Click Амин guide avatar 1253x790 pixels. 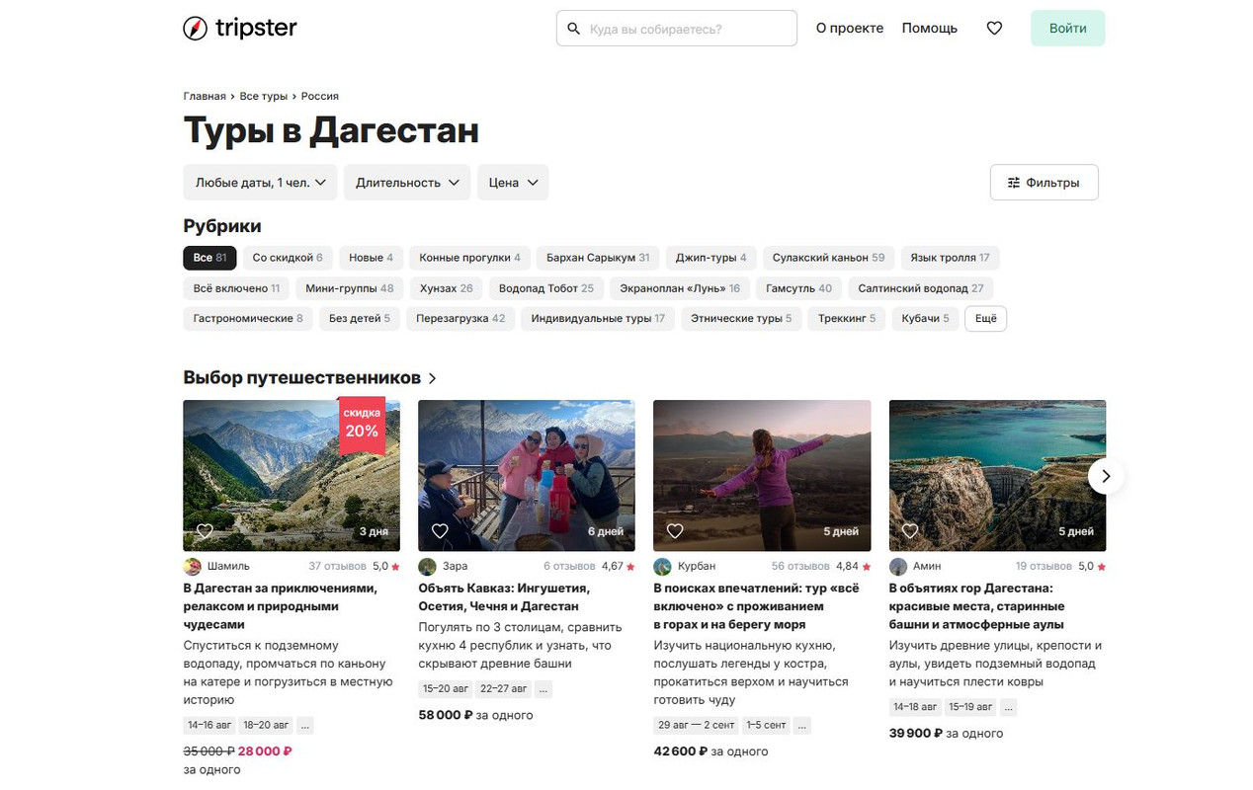coord(898,567)
